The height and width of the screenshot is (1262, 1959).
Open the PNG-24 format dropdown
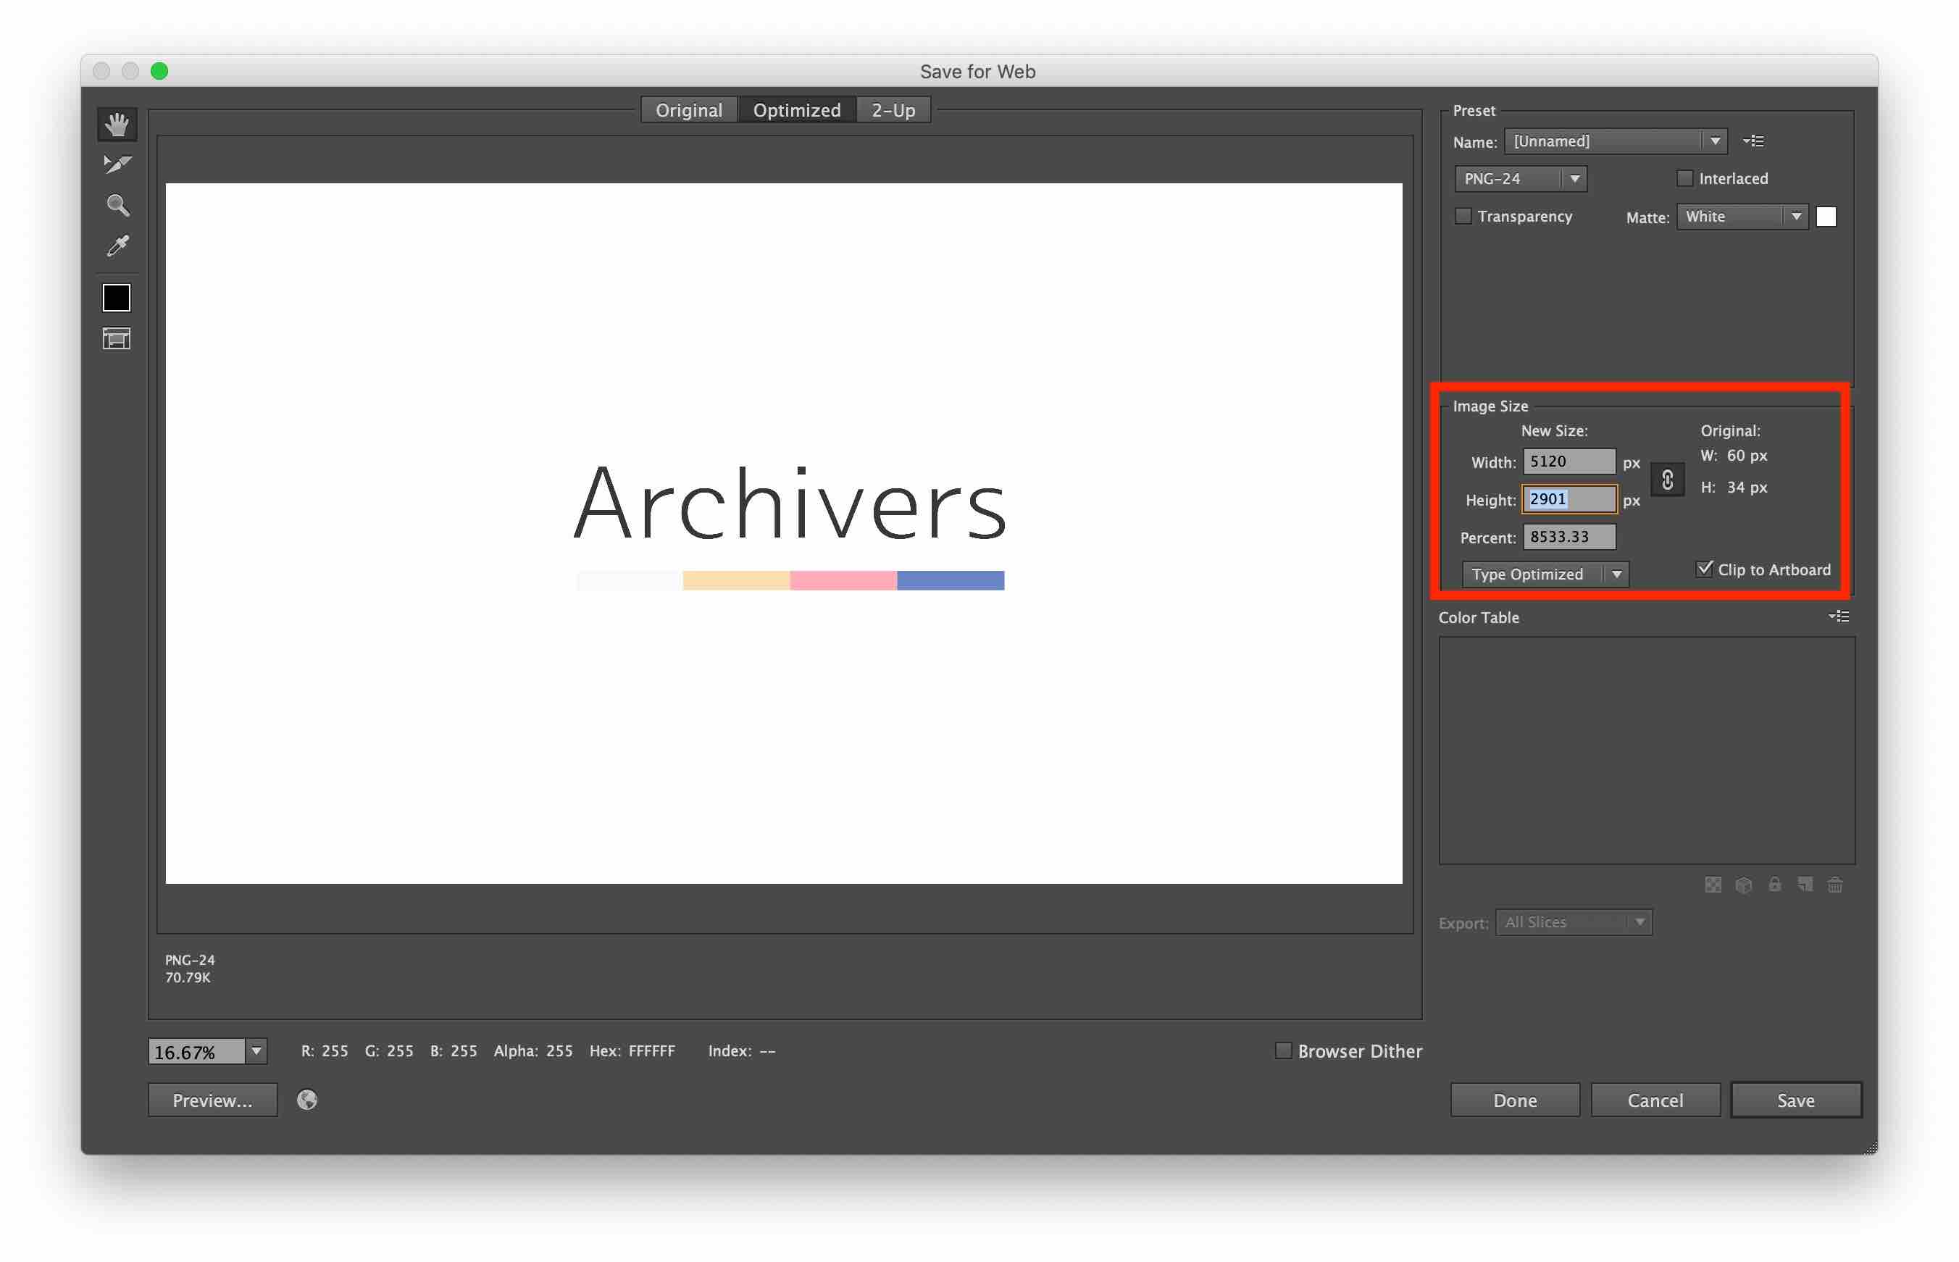pos(1521,179)
